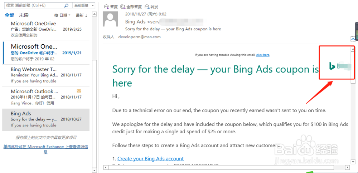Click the search magnifier icon
The height and width of the screenshot is (173, 358).
point(66,6)
